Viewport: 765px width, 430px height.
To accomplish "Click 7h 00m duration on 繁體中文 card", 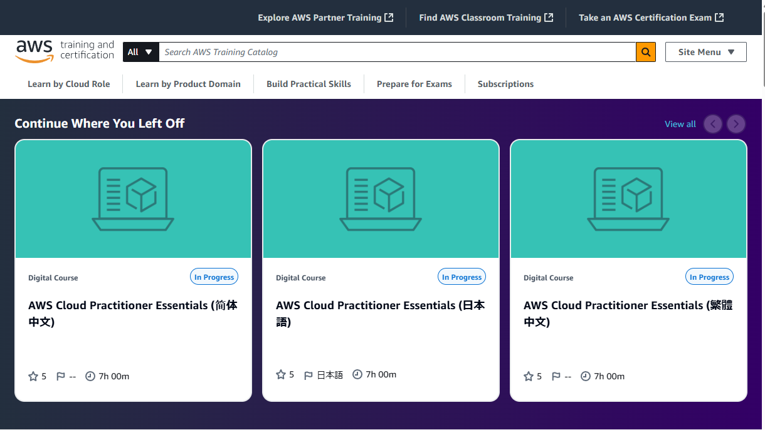I will click(x=609, y=376).
